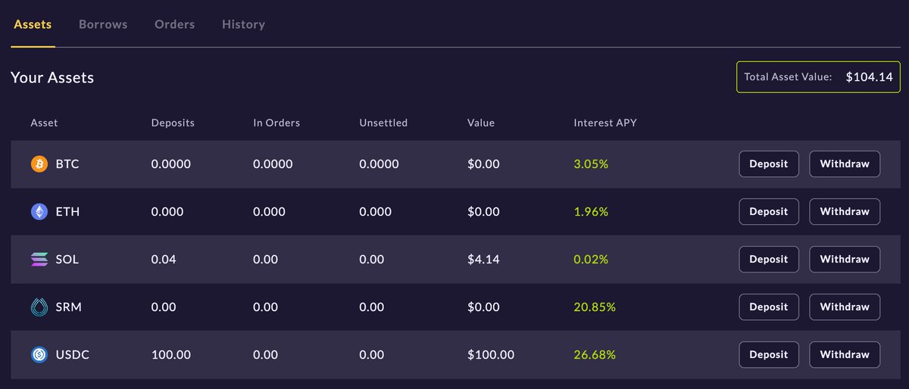Image resolution: width=909 pixels, height=389 pixels.
Task: Click the orange BTC coin icon
Action: [39, 163]
